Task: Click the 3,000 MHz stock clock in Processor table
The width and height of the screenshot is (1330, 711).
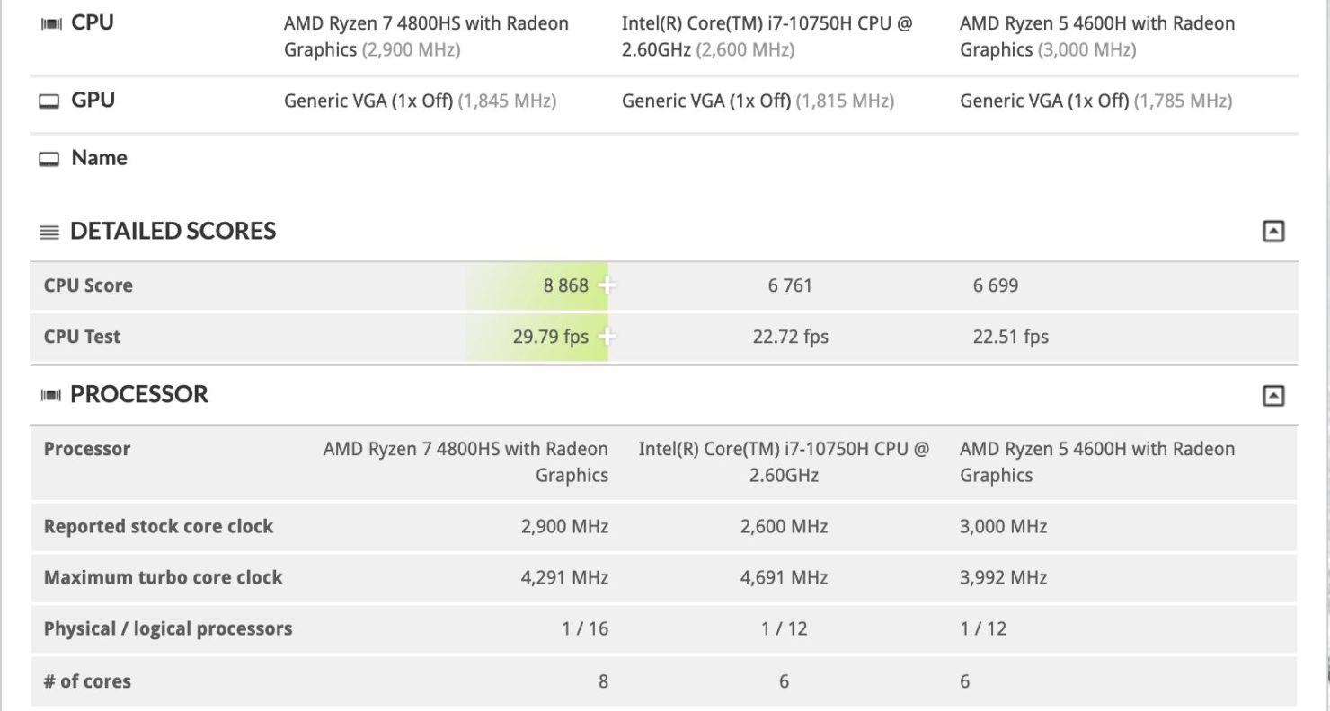Action: (1003, 526)
